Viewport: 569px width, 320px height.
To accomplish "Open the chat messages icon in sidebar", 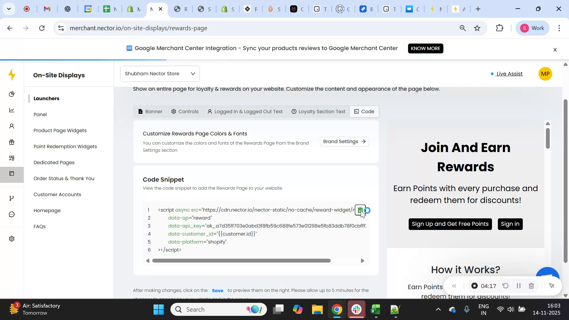I will [x=12, y=214].
